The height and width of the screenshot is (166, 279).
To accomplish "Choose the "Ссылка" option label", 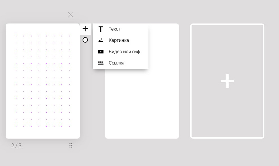I will 117,63.
